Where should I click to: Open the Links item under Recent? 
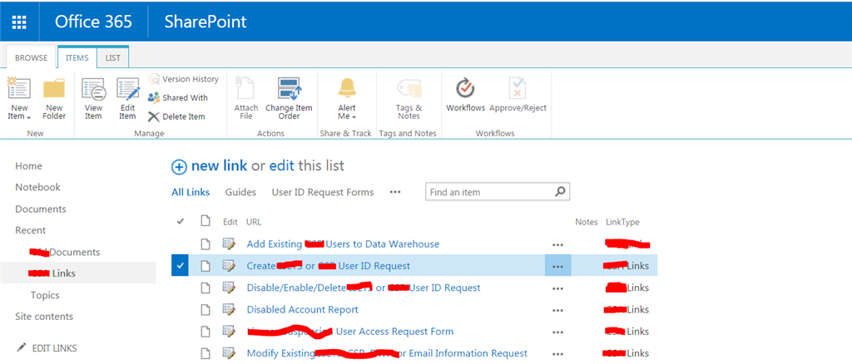click(52, 273)
